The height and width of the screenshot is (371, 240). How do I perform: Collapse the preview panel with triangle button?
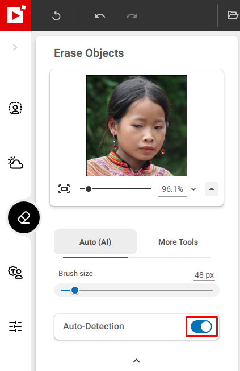point(212,189)
